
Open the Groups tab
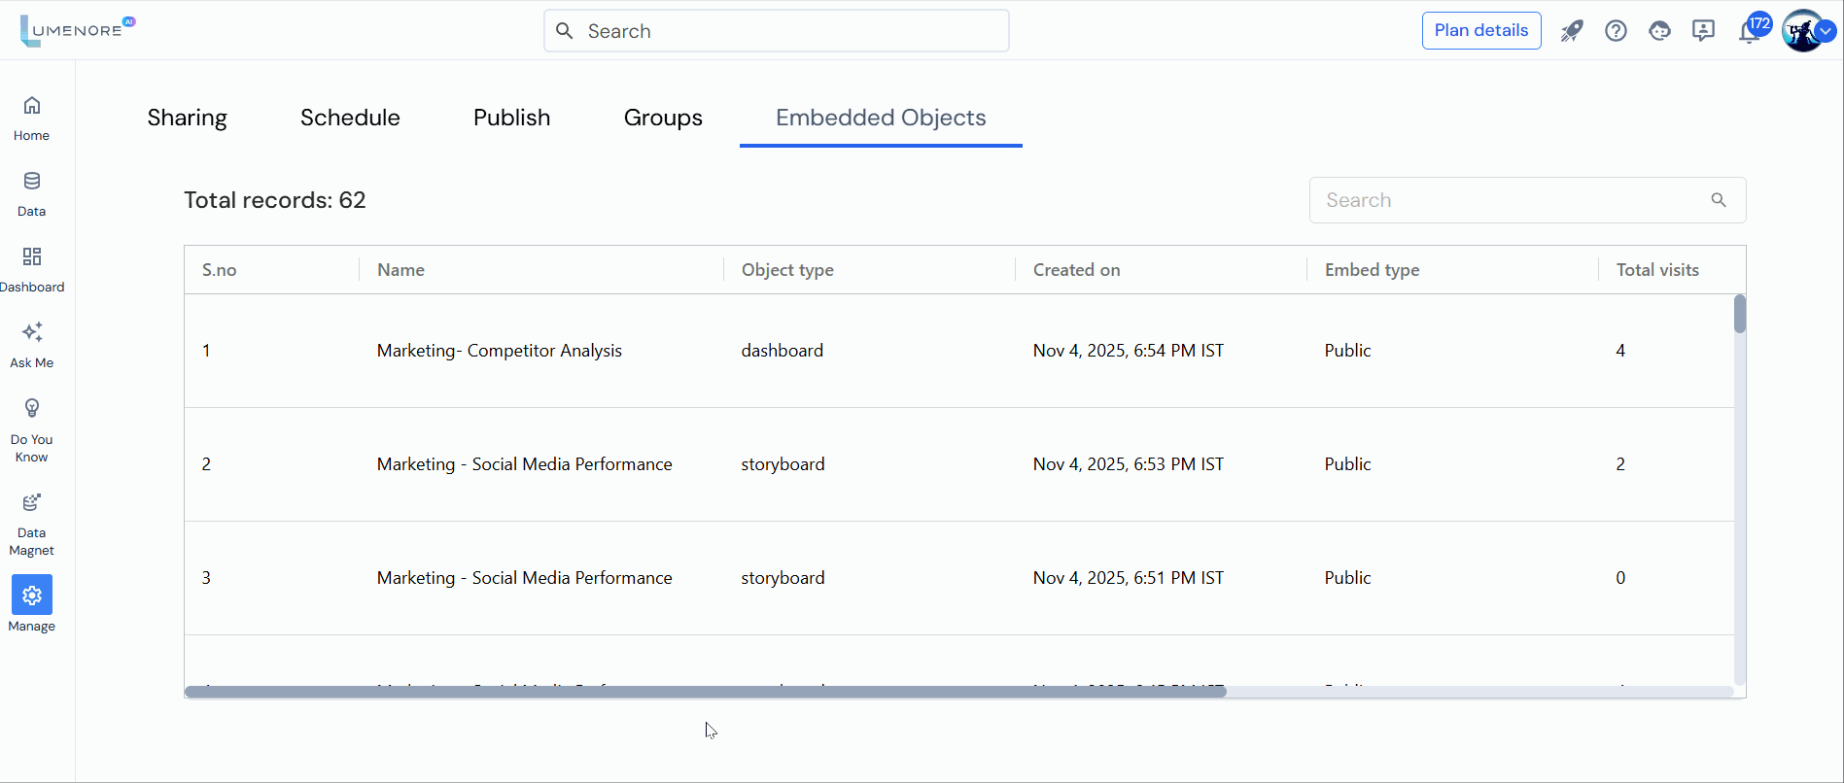[x=663, y=118]
